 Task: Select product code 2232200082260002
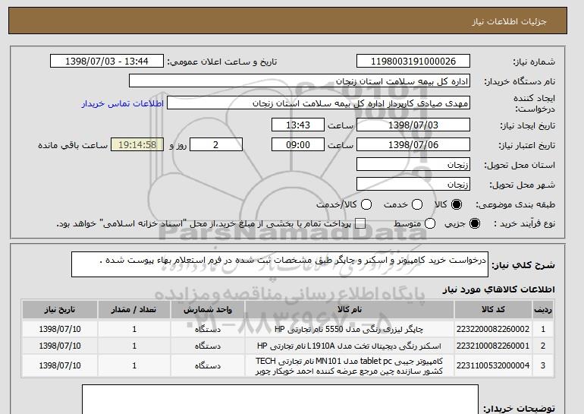pyautogui.click(x=493, y=329)
